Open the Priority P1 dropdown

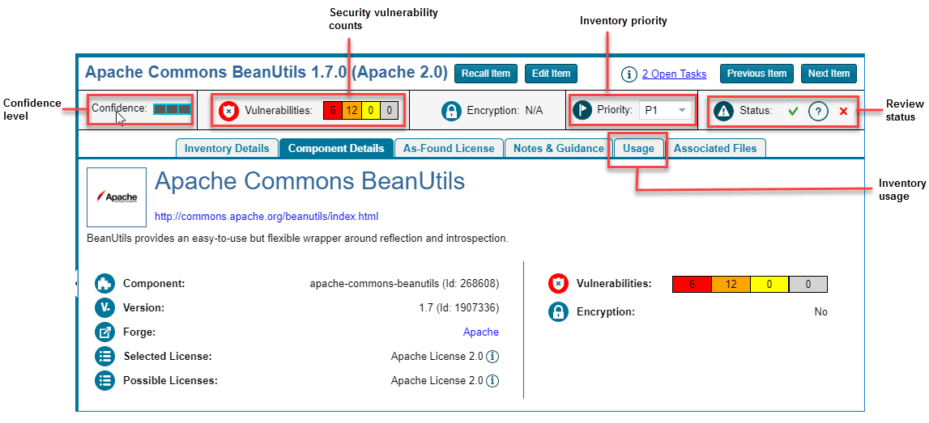(x=665, y=110)
